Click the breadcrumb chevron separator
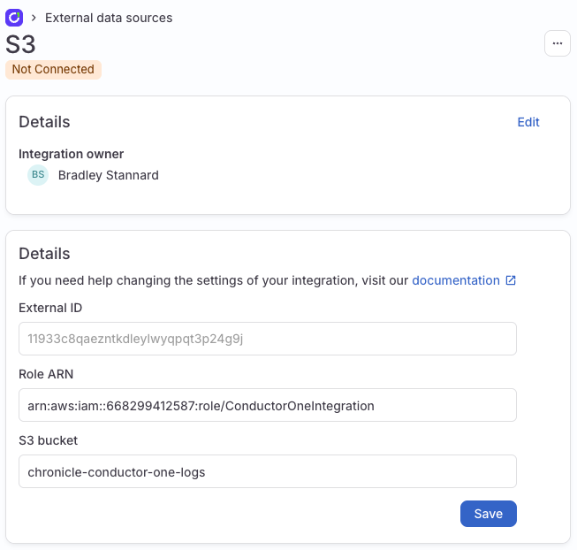The image size is (577, 550). [x=34, y=18]
